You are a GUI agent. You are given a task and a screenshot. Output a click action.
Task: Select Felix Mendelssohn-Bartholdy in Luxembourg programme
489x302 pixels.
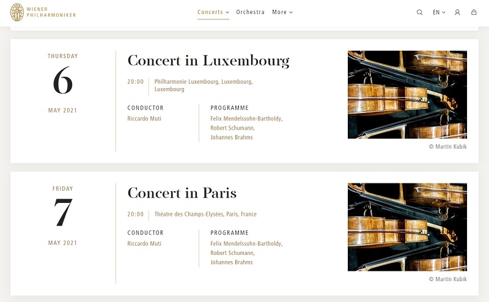(246, 119)
